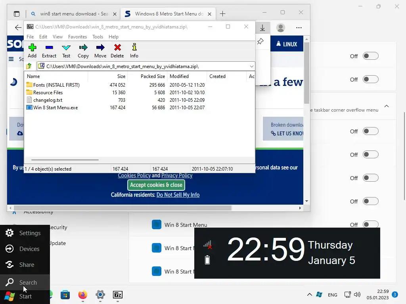Open the Cookies Policy link
The width and height of the screenshot is (406, 304).
(x=134, y=175)
